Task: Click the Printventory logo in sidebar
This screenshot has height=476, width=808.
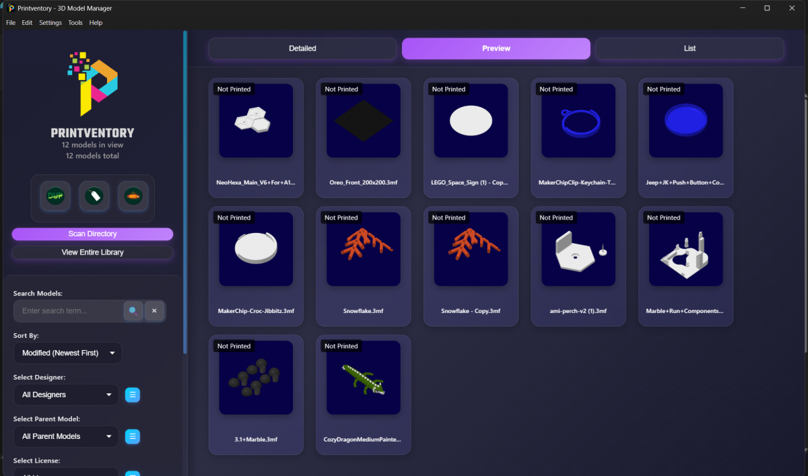Action: click(x=93, y=83)
